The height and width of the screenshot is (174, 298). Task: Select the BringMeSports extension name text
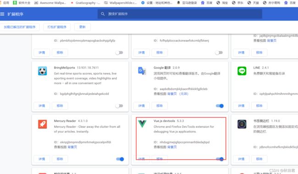click(65, 68)
